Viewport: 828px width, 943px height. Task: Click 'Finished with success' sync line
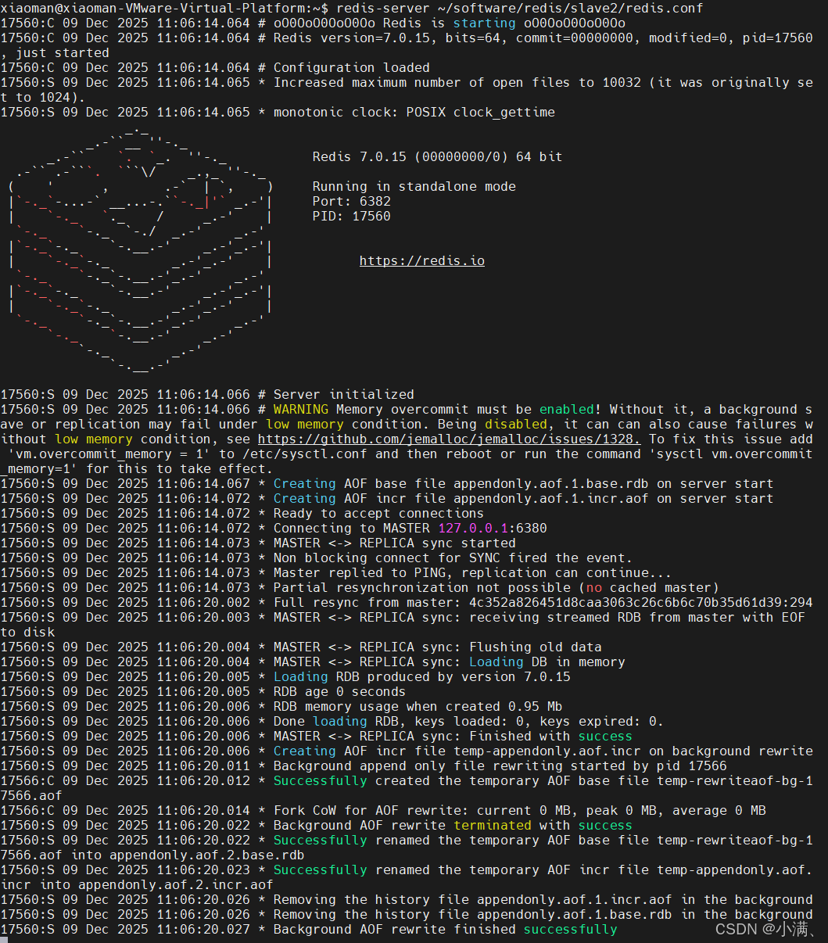pyautogui.click(x=317, y=736)
